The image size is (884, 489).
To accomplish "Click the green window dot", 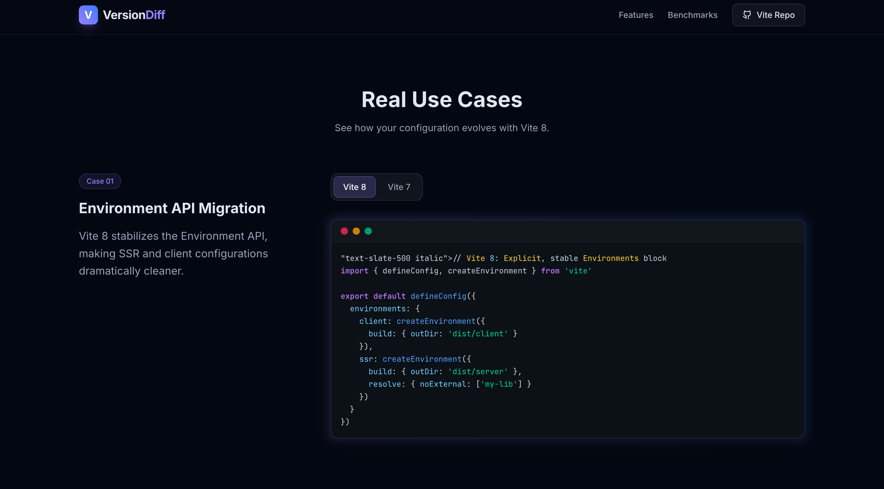I will coord(368,231).
